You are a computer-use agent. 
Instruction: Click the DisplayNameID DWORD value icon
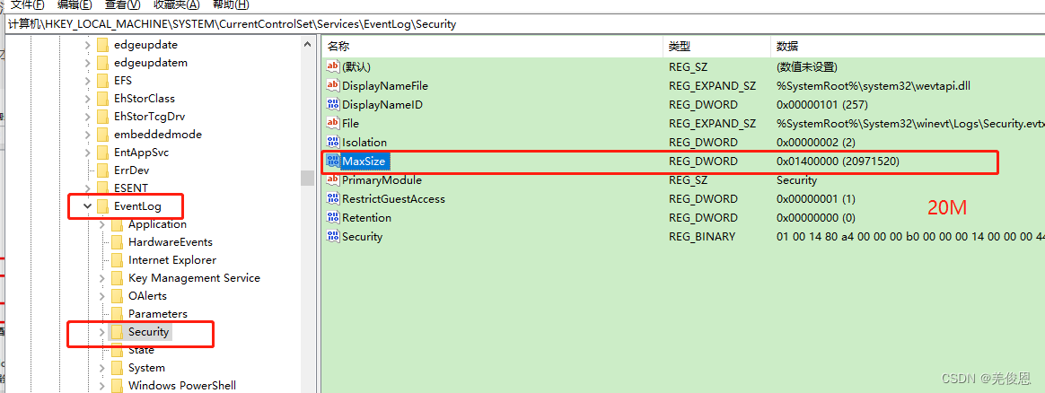pos(332,105)
